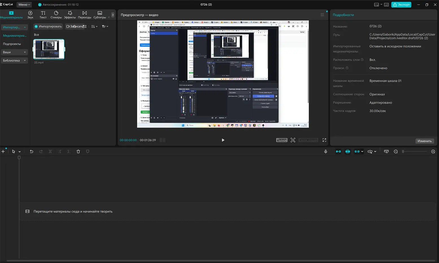Screen dimensions: 439x263
Task: Click the timeline fit-to-view icon
Action: tap(386, 152)
